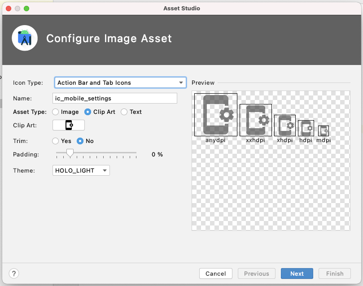Select the Clip Art radio option
Screen dimensions: 363x286
[x=89, y=112]
